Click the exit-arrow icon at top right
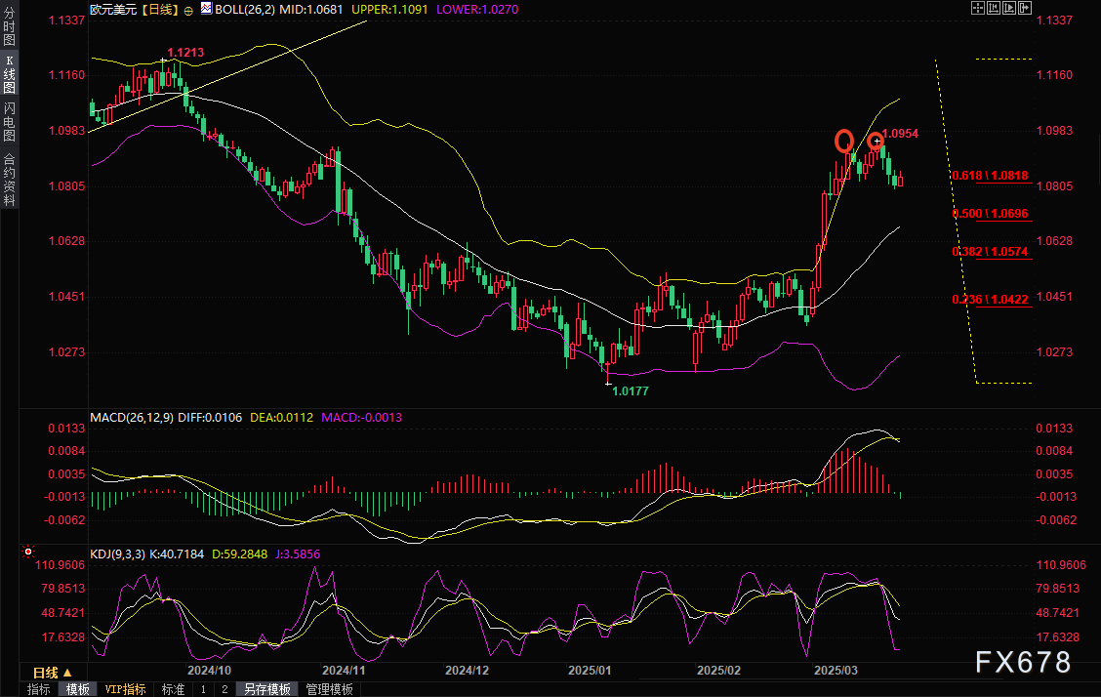 coord(1024,8)
